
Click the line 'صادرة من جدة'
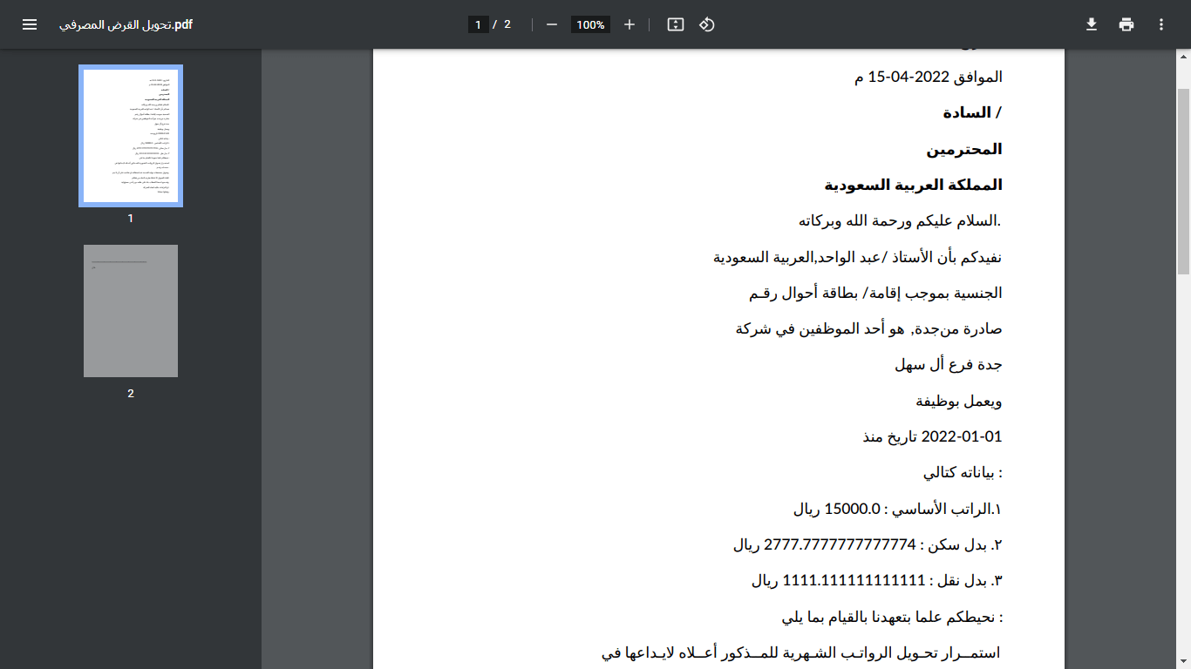coord(869,328)
